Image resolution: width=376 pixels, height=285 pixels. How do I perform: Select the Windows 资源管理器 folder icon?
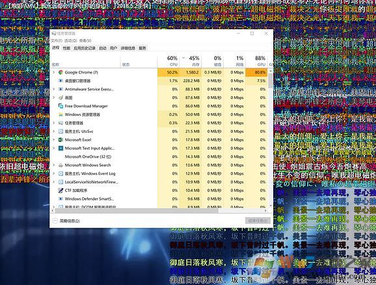[x=60, y=115]
